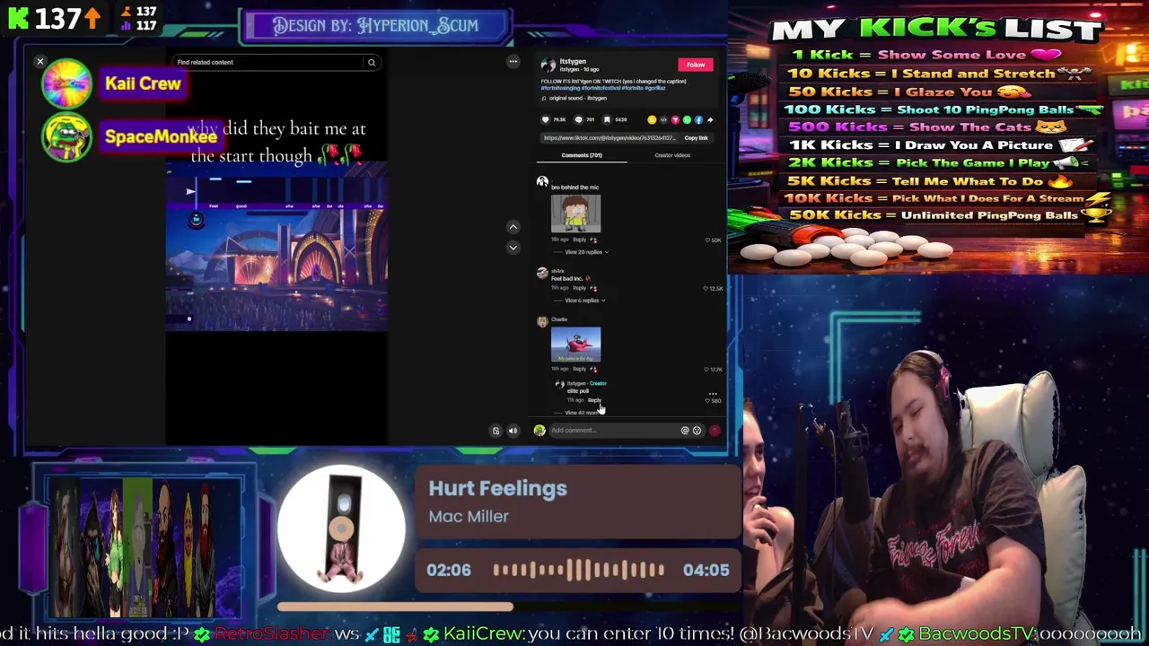Post comment with red arrow button
Image resolution: width=1149 pixels, height=646 pixels.
[715, 431]
